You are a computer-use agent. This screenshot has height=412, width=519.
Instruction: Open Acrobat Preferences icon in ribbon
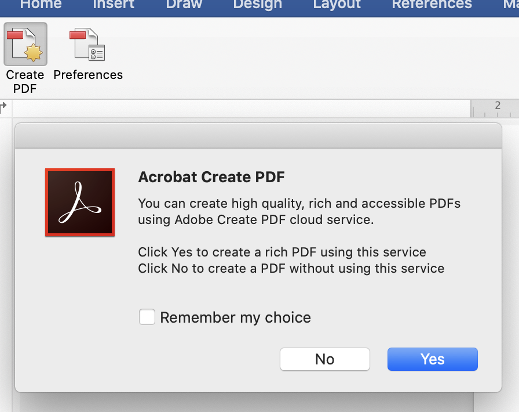point(87,44)
